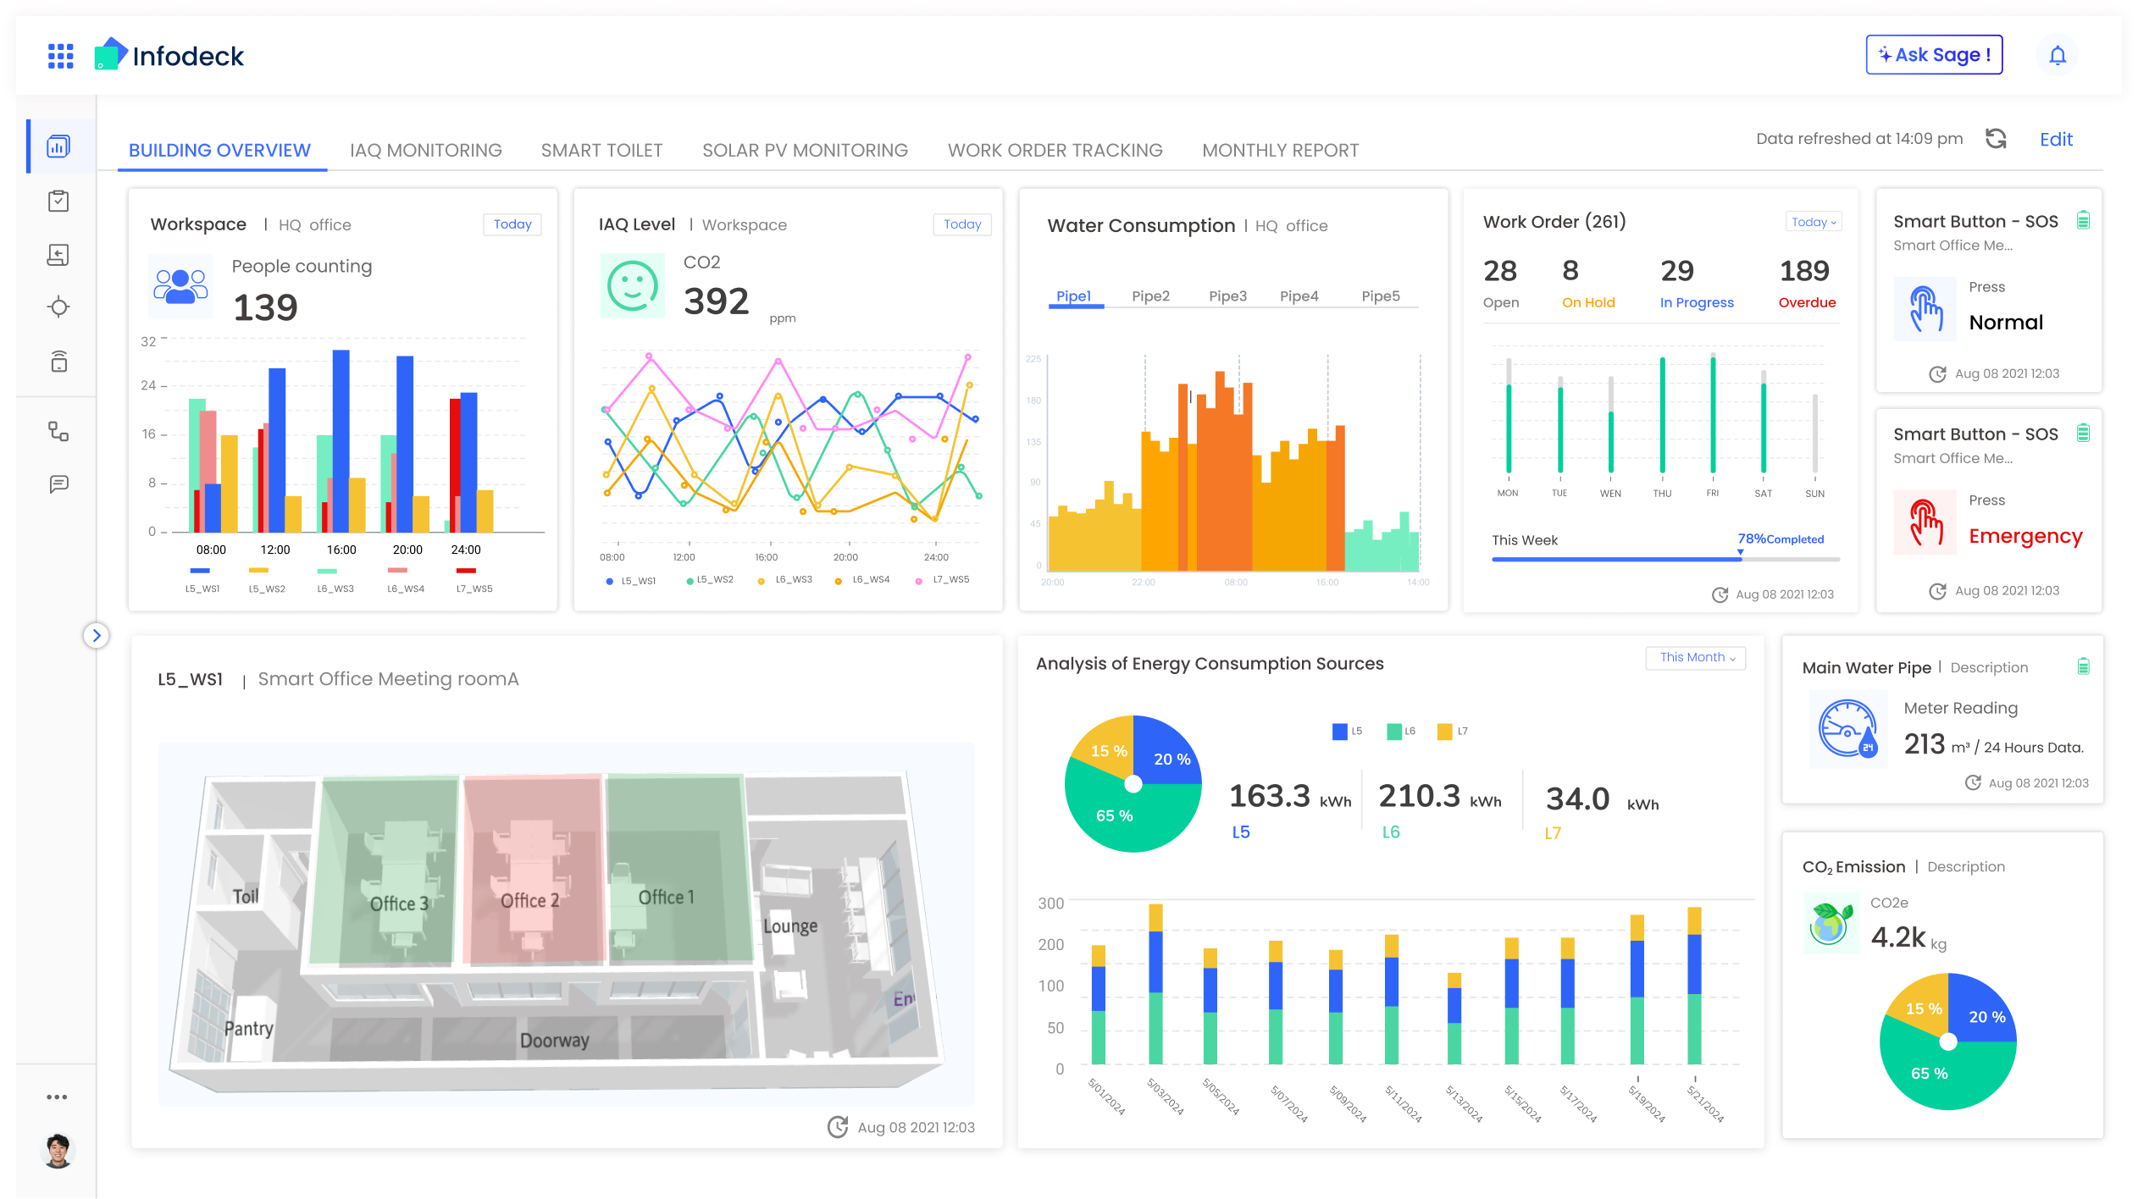Click the Ask Sage button
This screenshot has width=2138, height=1199.
[x=1934, y=54]
